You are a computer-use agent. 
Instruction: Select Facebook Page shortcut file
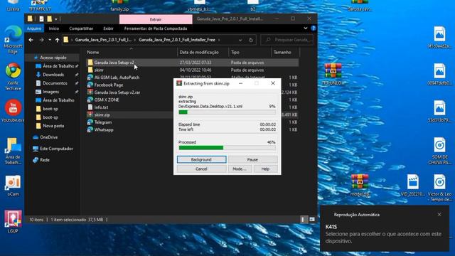(x=109, y=85)
